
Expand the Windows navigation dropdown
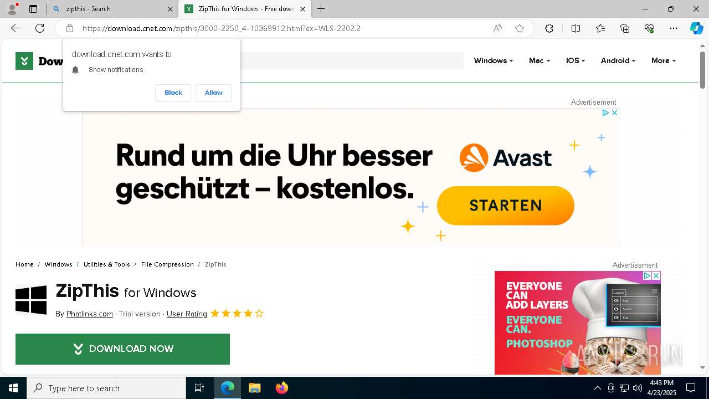click(x=493, y=61)
